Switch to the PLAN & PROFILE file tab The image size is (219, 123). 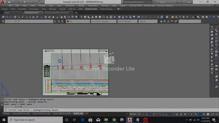[57, 13]
